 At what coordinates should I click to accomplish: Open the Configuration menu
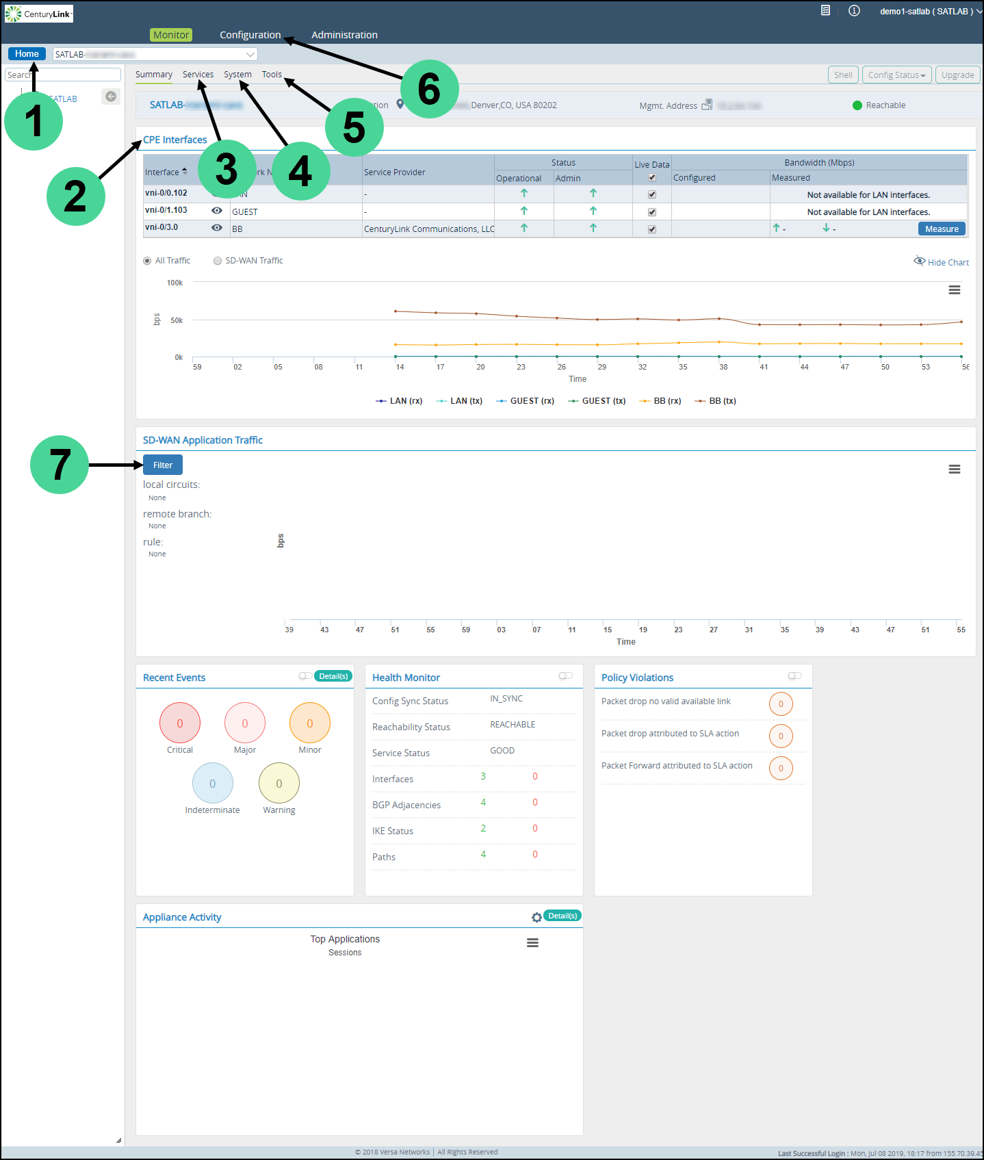(x=250, y=35)
